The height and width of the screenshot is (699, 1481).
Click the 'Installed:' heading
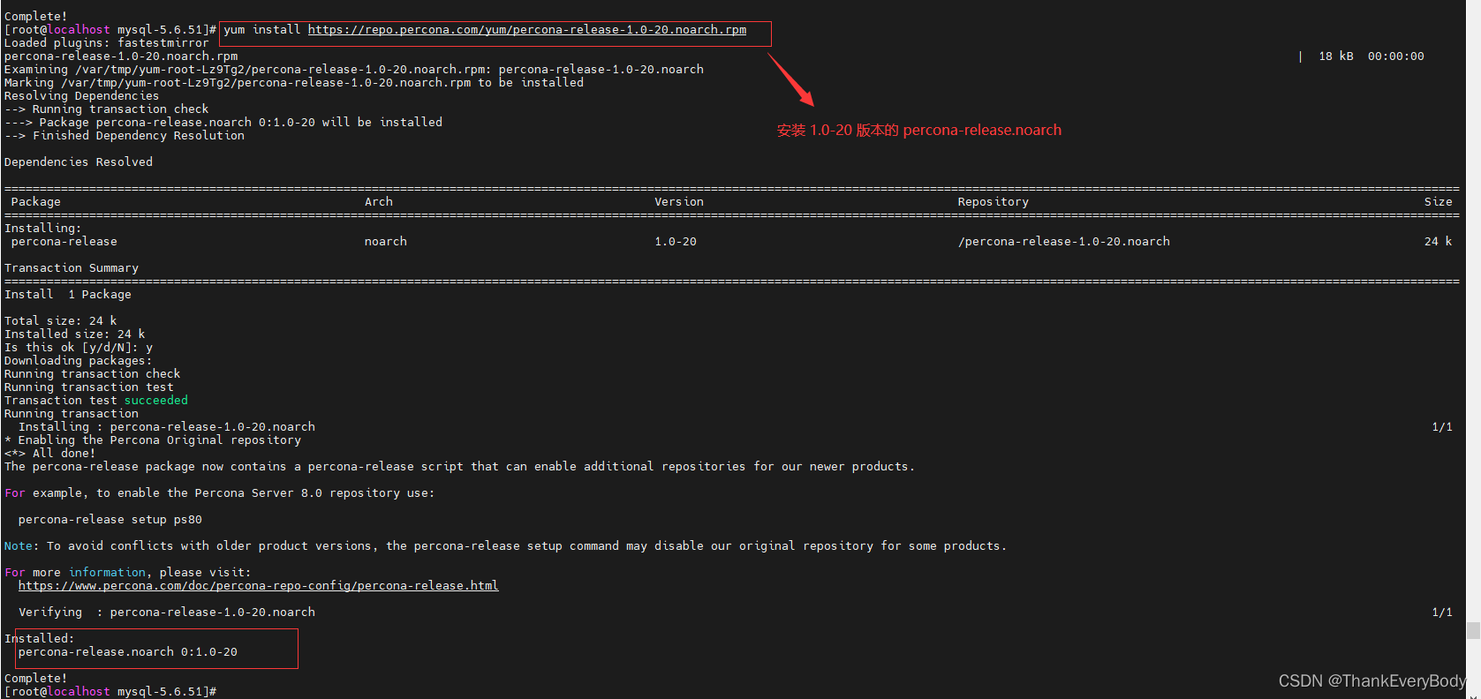[40, 639]
